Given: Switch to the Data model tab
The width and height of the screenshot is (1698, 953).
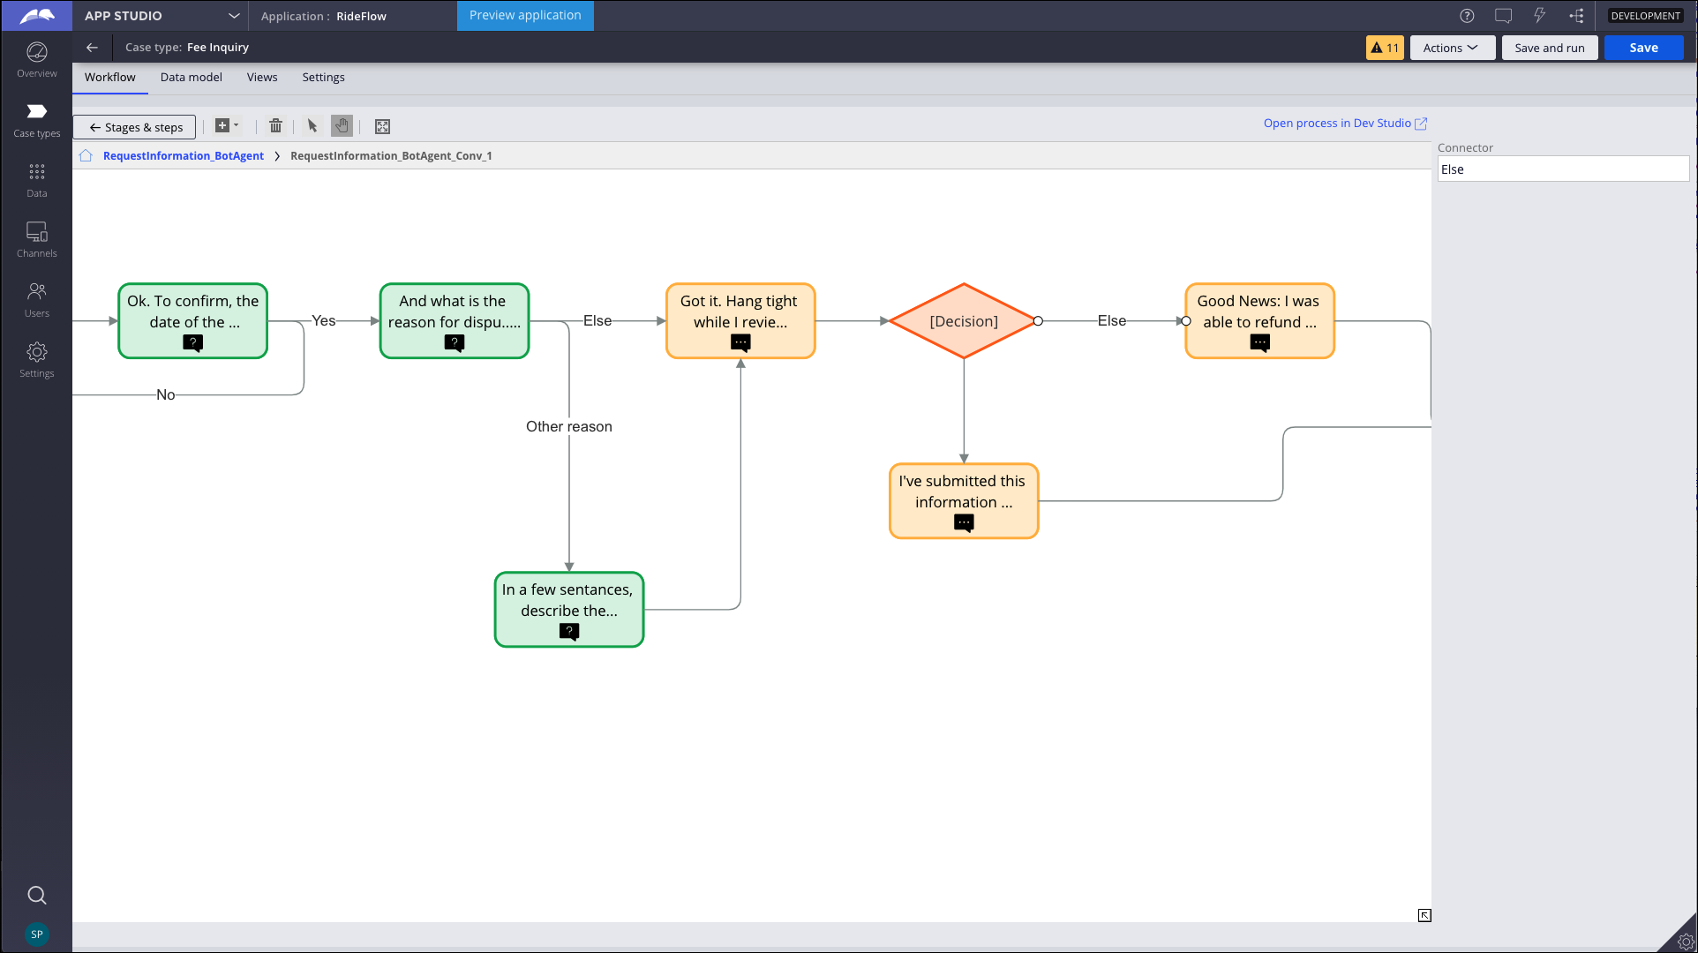Looking at the screenshot, I should pyautogui.click(x=191, y=78).
